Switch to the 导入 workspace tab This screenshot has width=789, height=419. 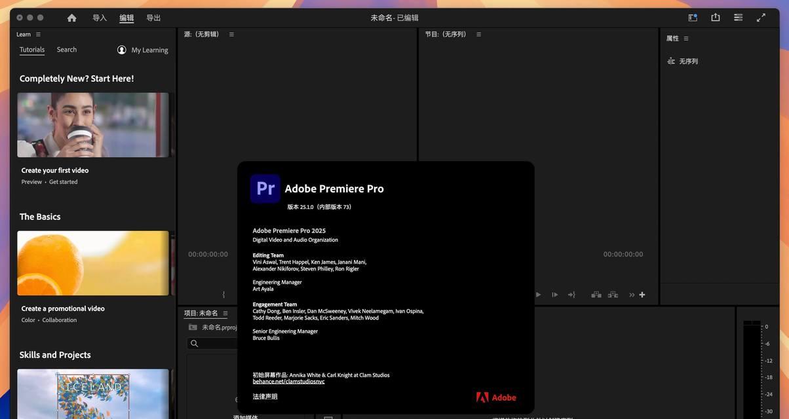[x=100, y=18]
